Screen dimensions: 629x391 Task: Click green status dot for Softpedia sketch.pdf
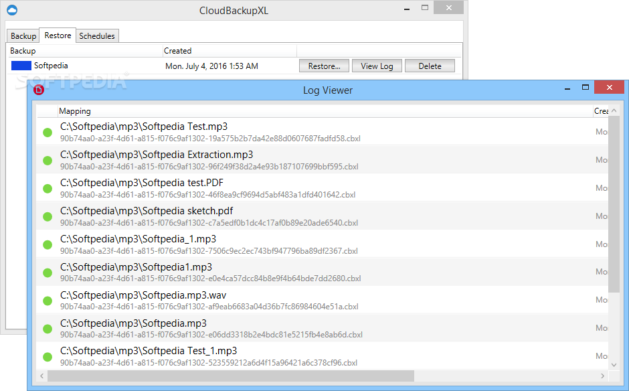pos(48,217)
